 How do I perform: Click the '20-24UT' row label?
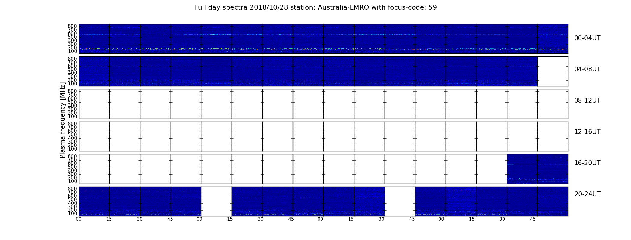pos(587,194)
